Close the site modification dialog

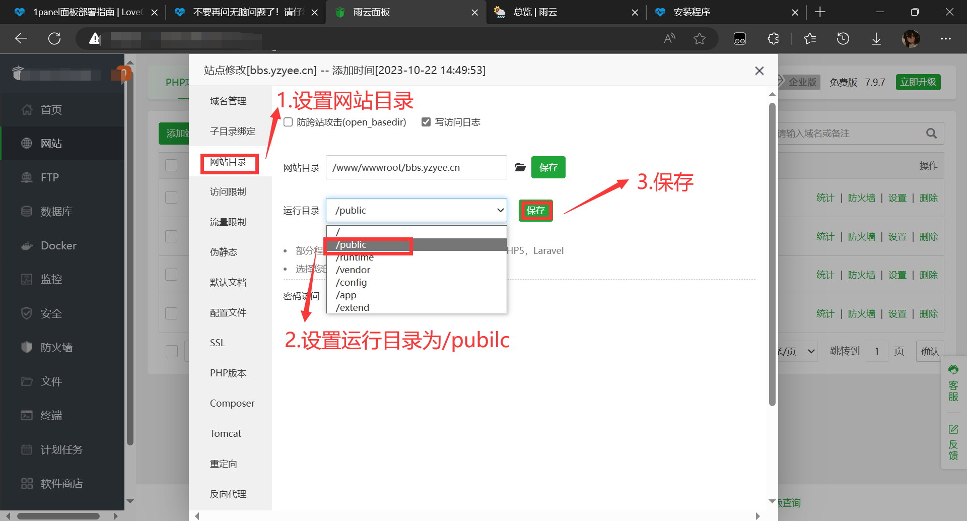tap(759, 71)
